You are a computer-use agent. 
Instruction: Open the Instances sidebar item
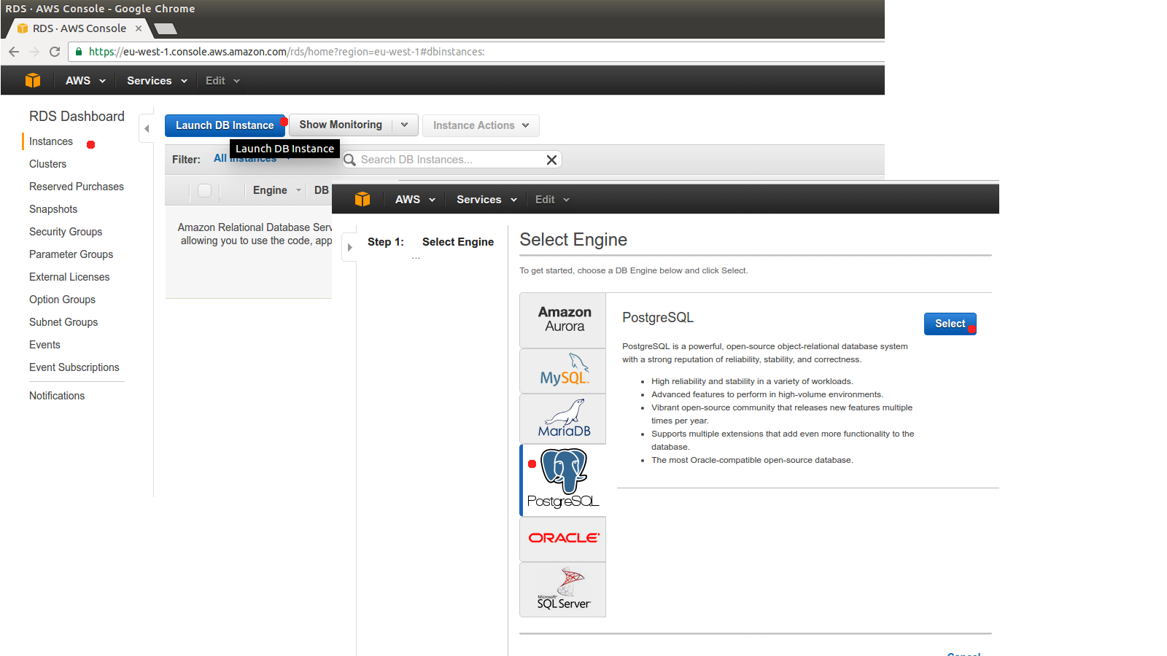point(51,141)
